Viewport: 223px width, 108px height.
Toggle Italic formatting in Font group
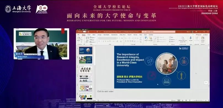coord(101,41)
